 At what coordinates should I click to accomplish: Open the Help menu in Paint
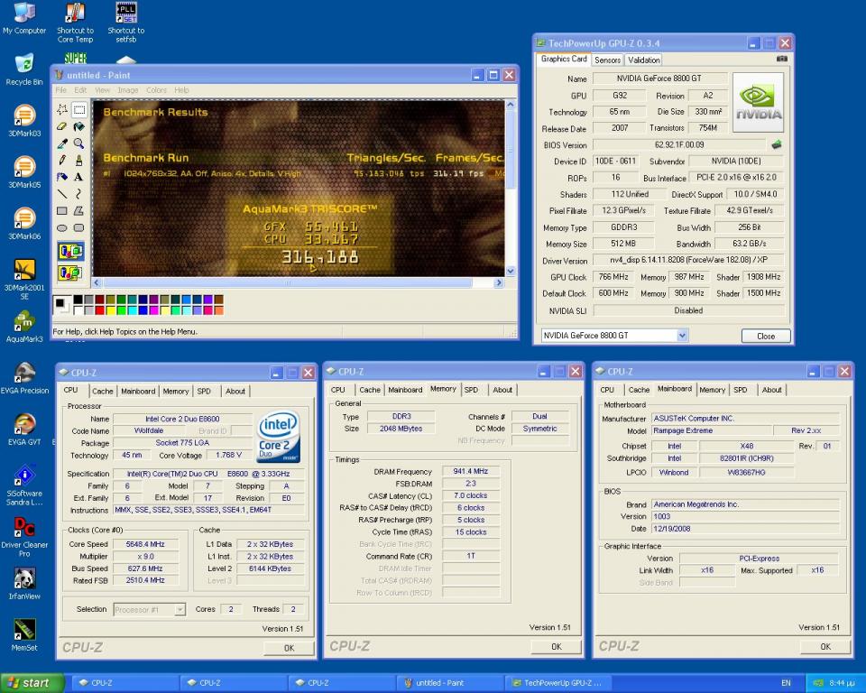pyautogui.click(x=181, y=90)
